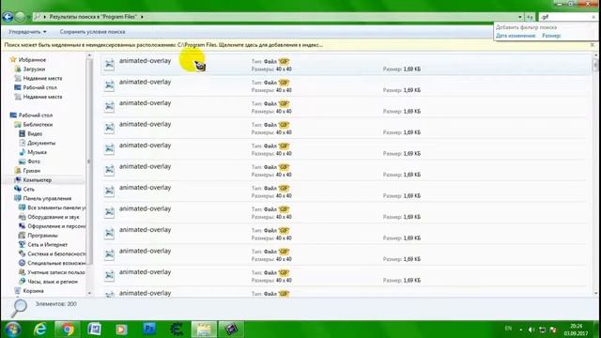
Task: Open Все элементы панели управления
Action: (x=56, y=207)
